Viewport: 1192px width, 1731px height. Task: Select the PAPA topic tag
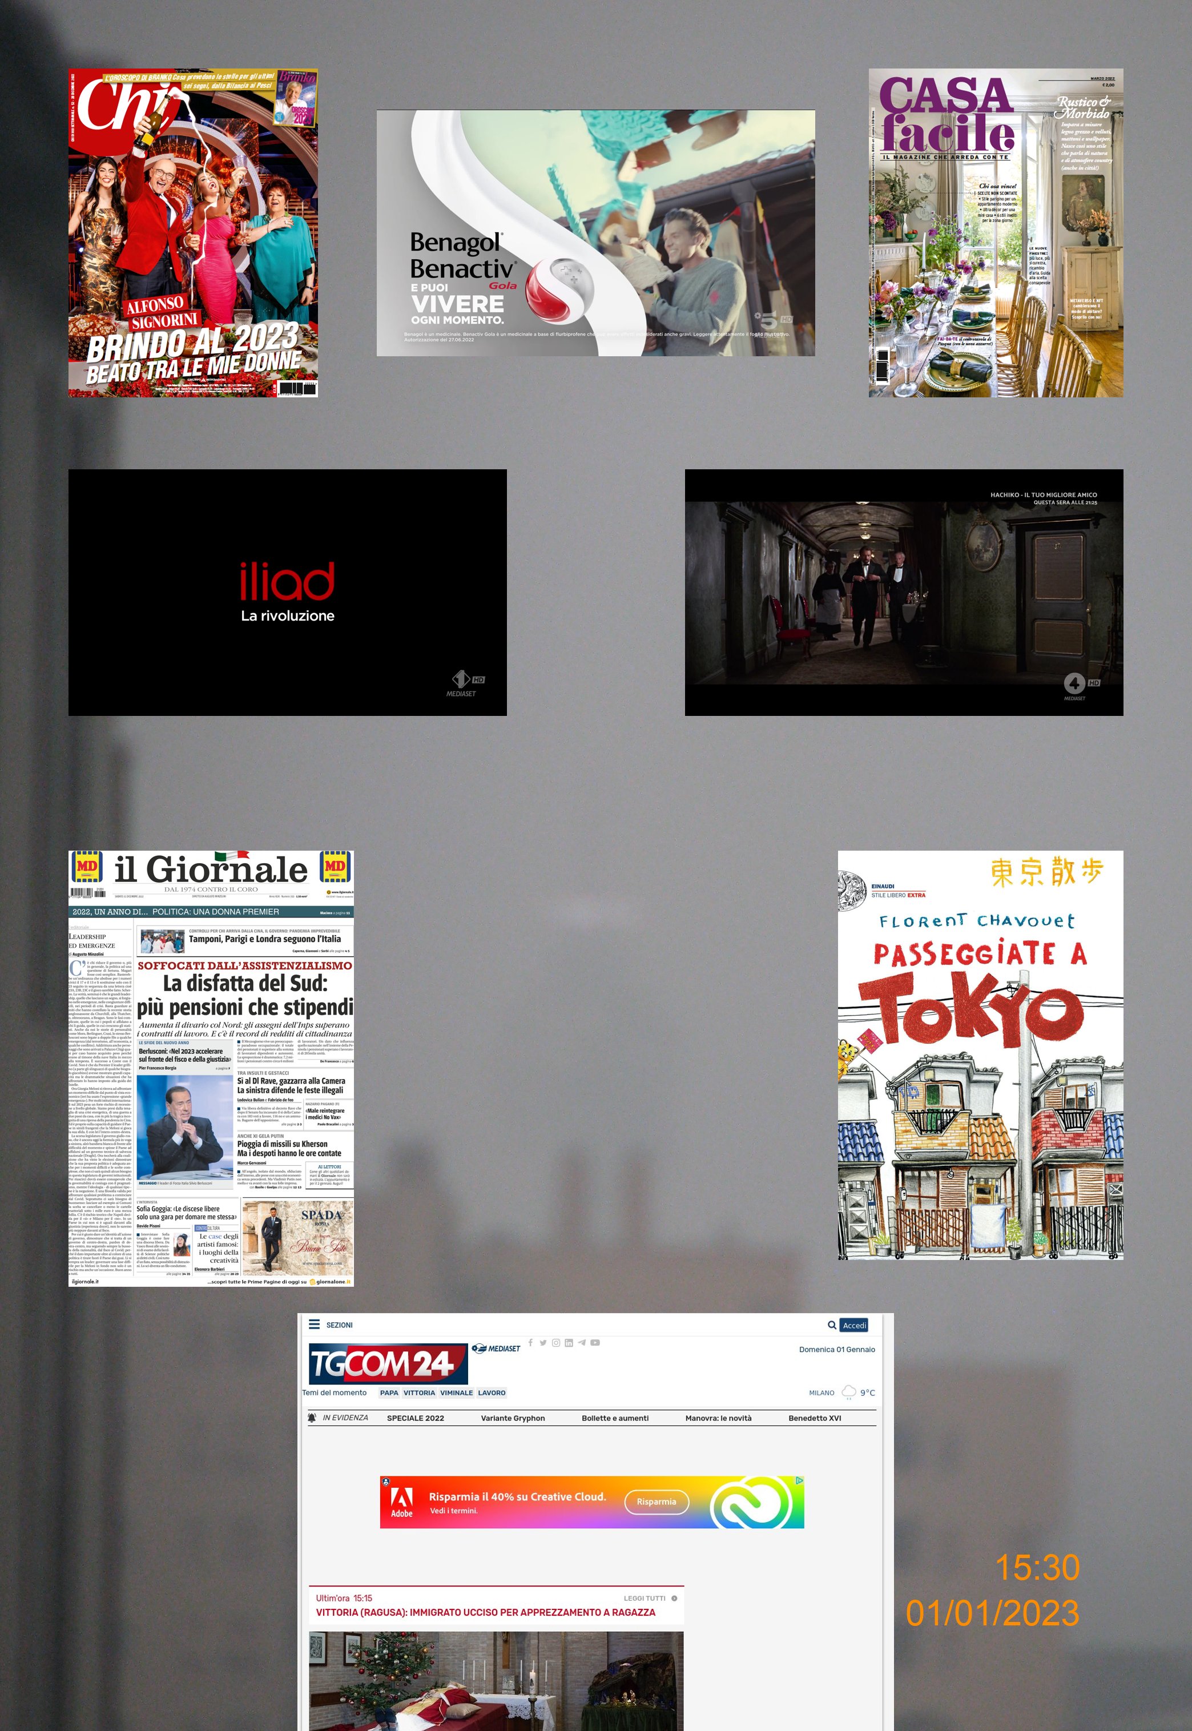[388, 1392]
